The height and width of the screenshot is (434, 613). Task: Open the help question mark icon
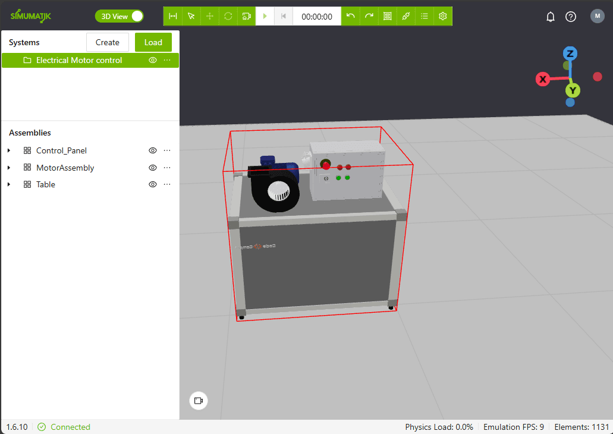tap(571, 17)
